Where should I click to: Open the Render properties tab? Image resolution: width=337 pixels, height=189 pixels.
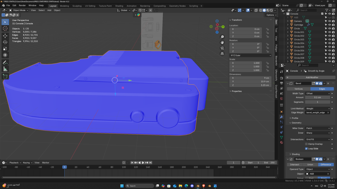pos(281,78)
